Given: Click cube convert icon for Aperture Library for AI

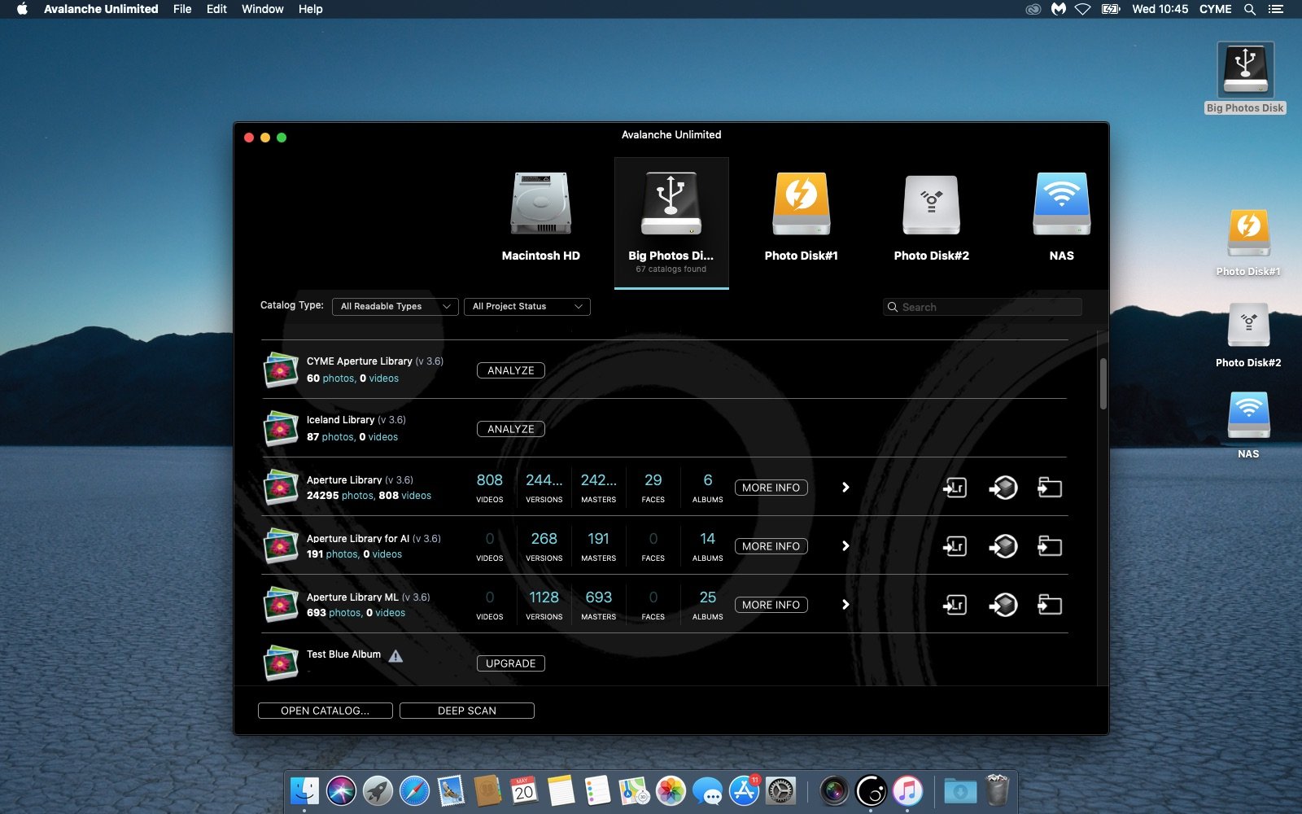Looking at the screenshot, I should [1003, 546].
